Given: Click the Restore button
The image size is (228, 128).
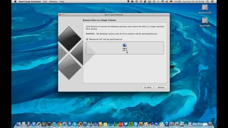Looking at the screenshot, I should (161, 87).
